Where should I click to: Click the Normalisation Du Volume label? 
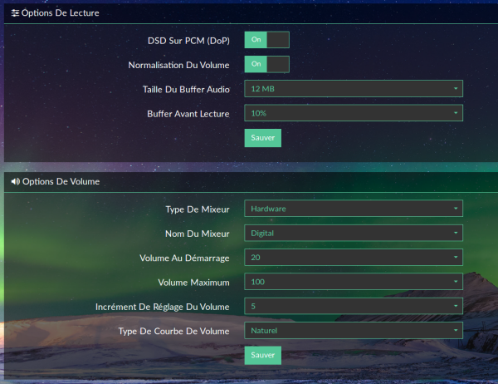(x=178, y=65)
